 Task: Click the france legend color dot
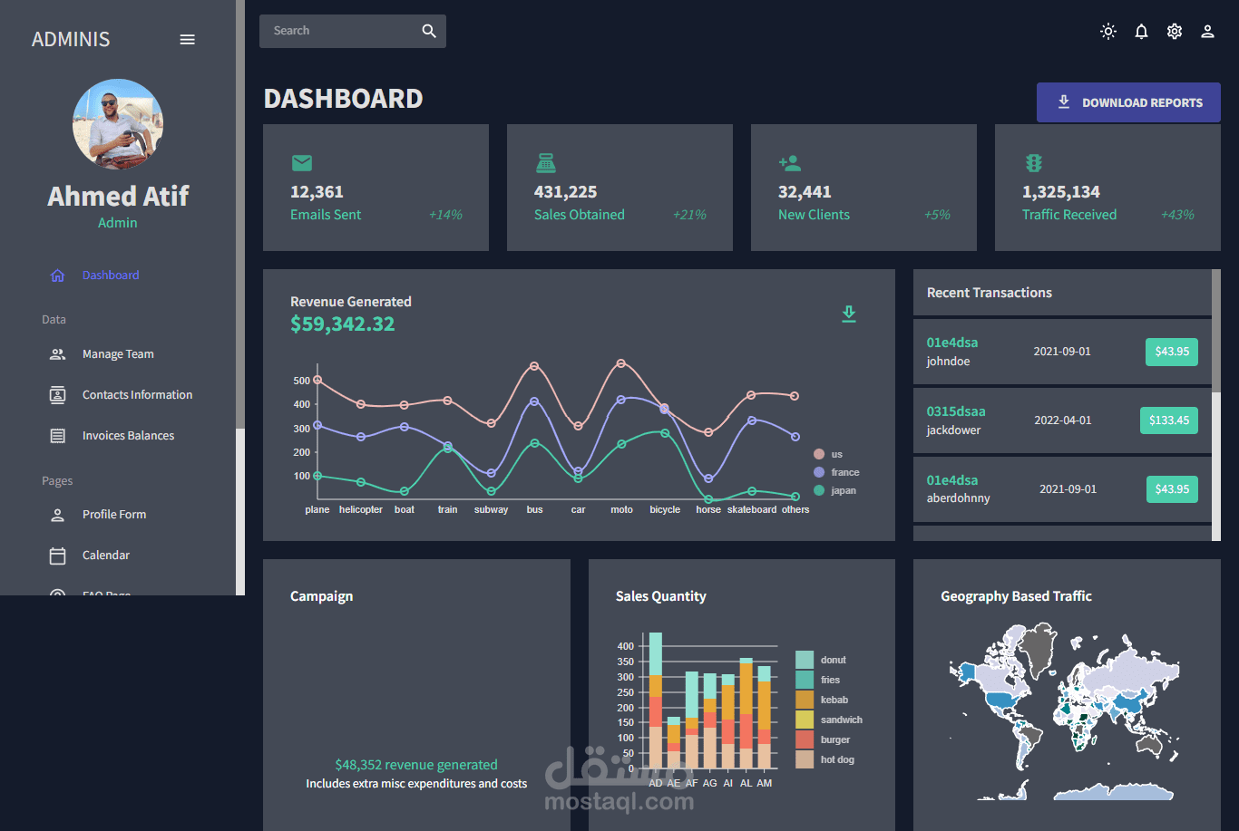819,472
